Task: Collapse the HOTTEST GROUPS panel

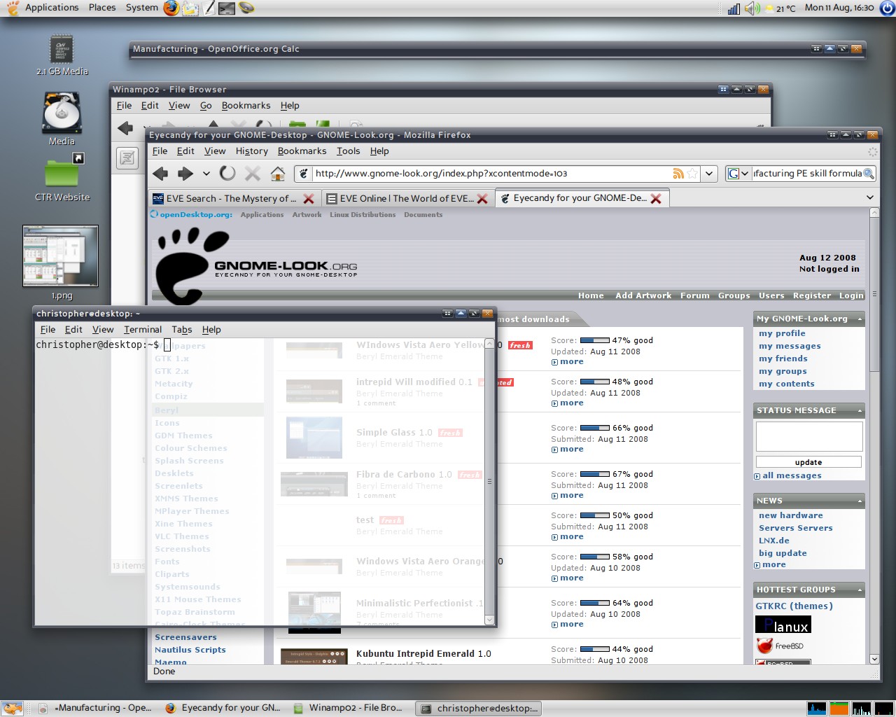Action: 860,590
